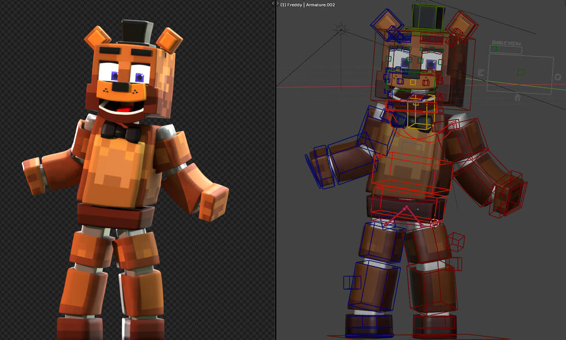Screen dimensions: 566x340
Task: Select the pink triangle hip control
Action: (404, 216)
